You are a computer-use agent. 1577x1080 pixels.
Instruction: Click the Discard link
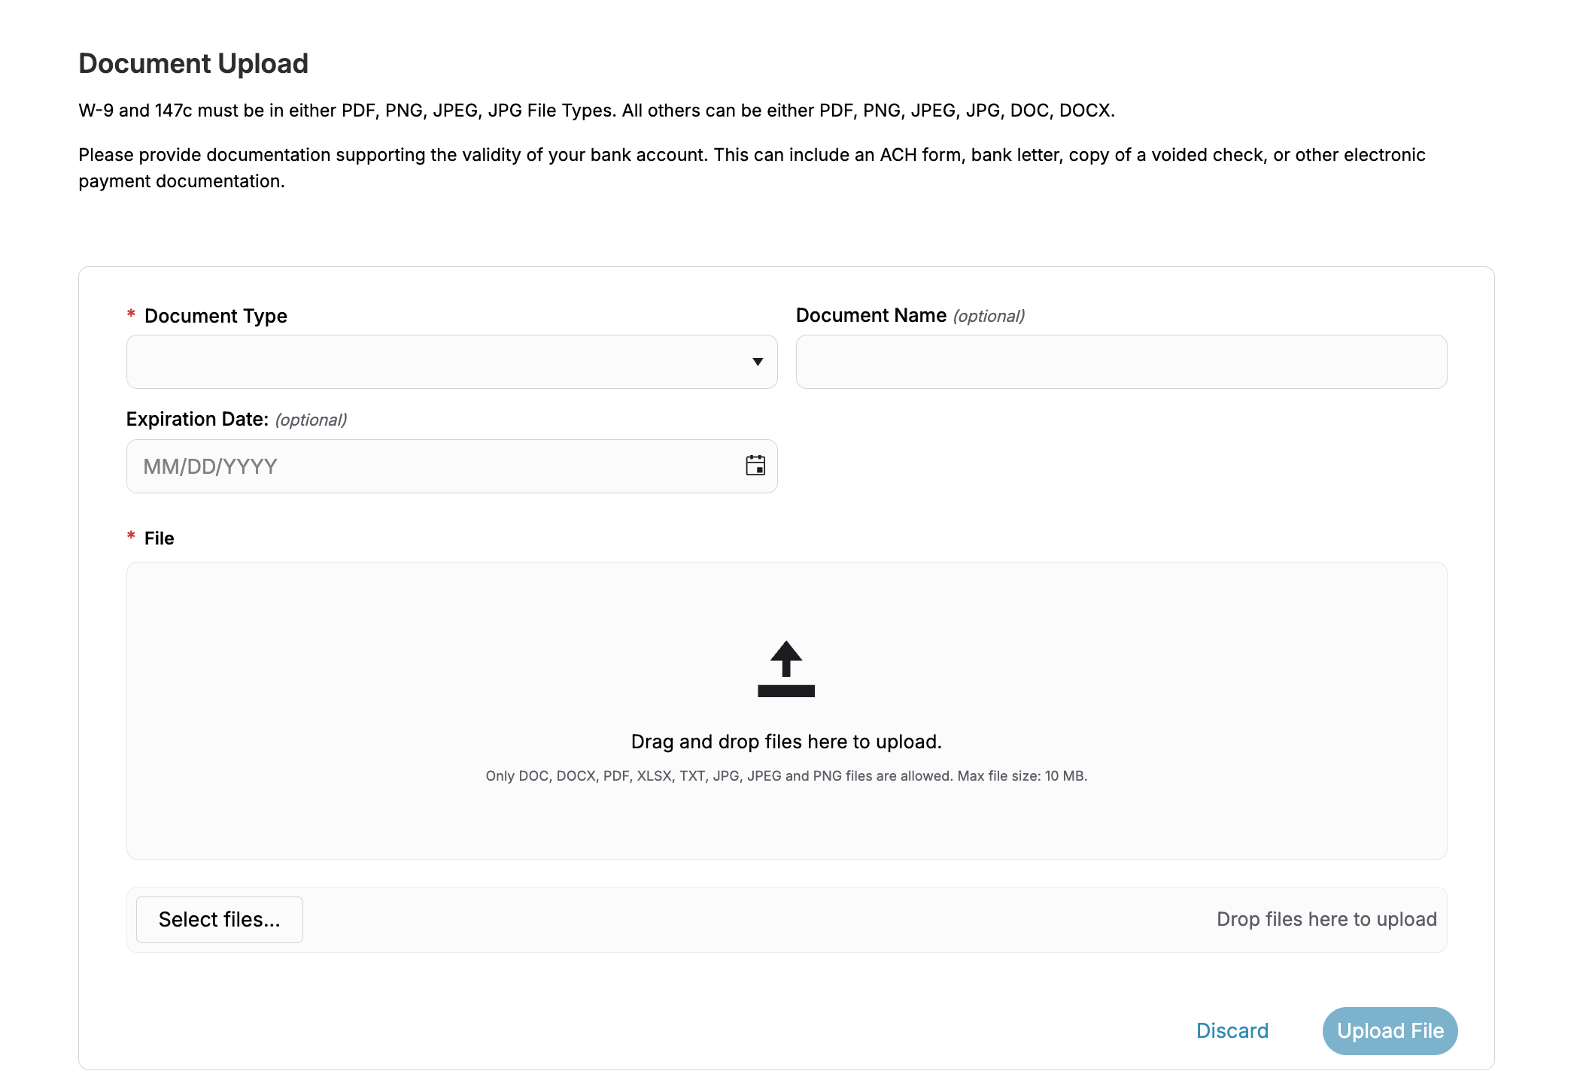coord(1232,1030)
